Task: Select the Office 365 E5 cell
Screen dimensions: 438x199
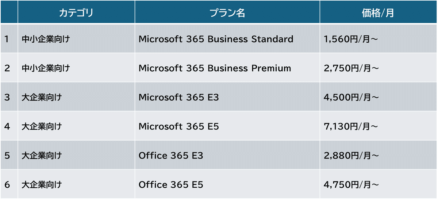Action: pyautogui.click(x=227, y=184)
